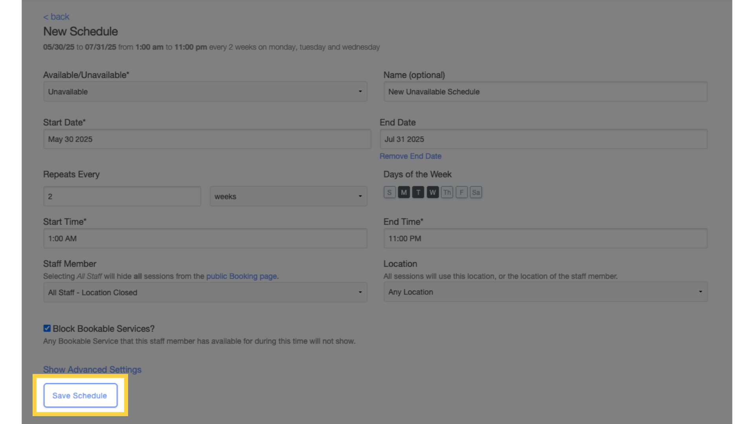Open the Any Location dropdown
754x424 pixels.
click(x=545, y=292)
